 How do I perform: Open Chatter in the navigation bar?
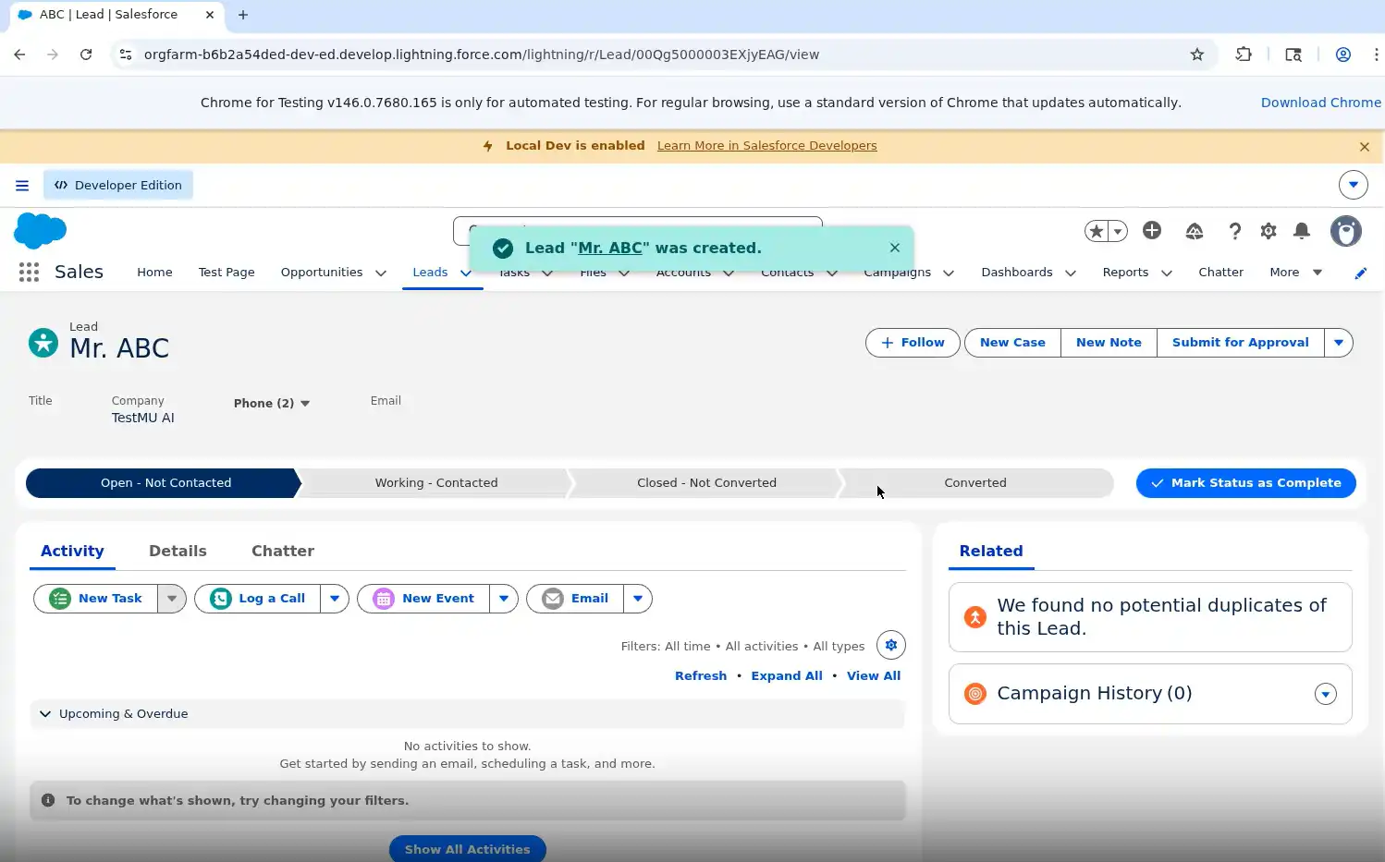point(1220,273)
